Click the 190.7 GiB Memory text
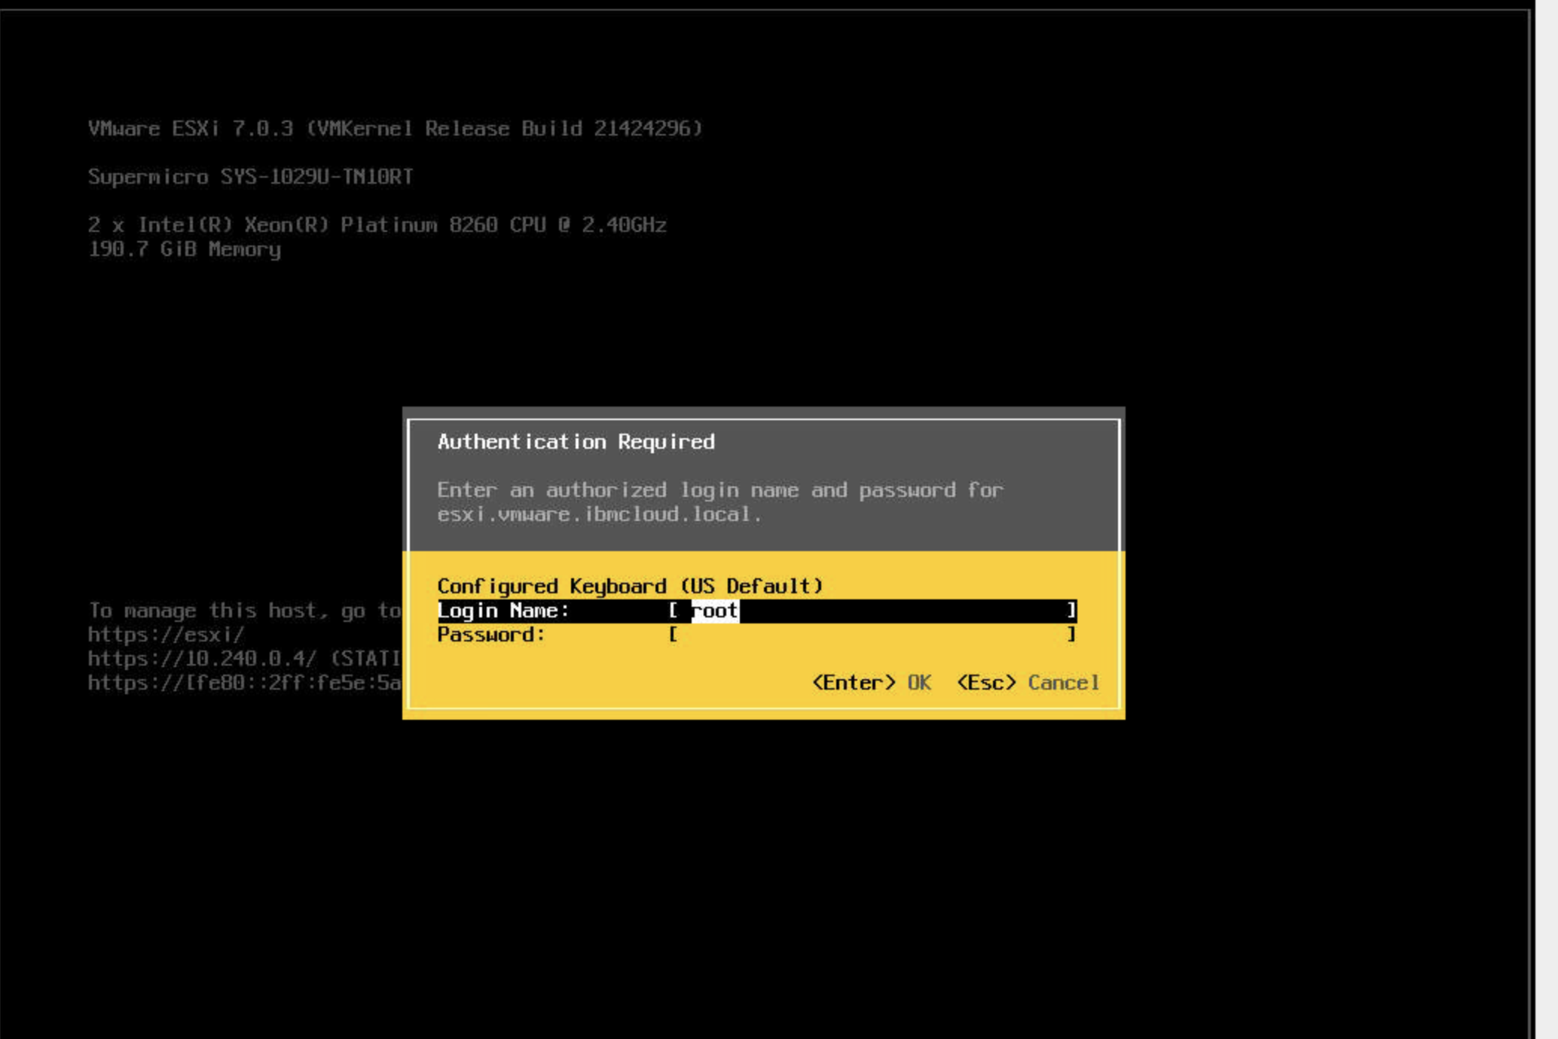The width and height of the screenshot is (1558, 1039). click(x=184, y=249)
